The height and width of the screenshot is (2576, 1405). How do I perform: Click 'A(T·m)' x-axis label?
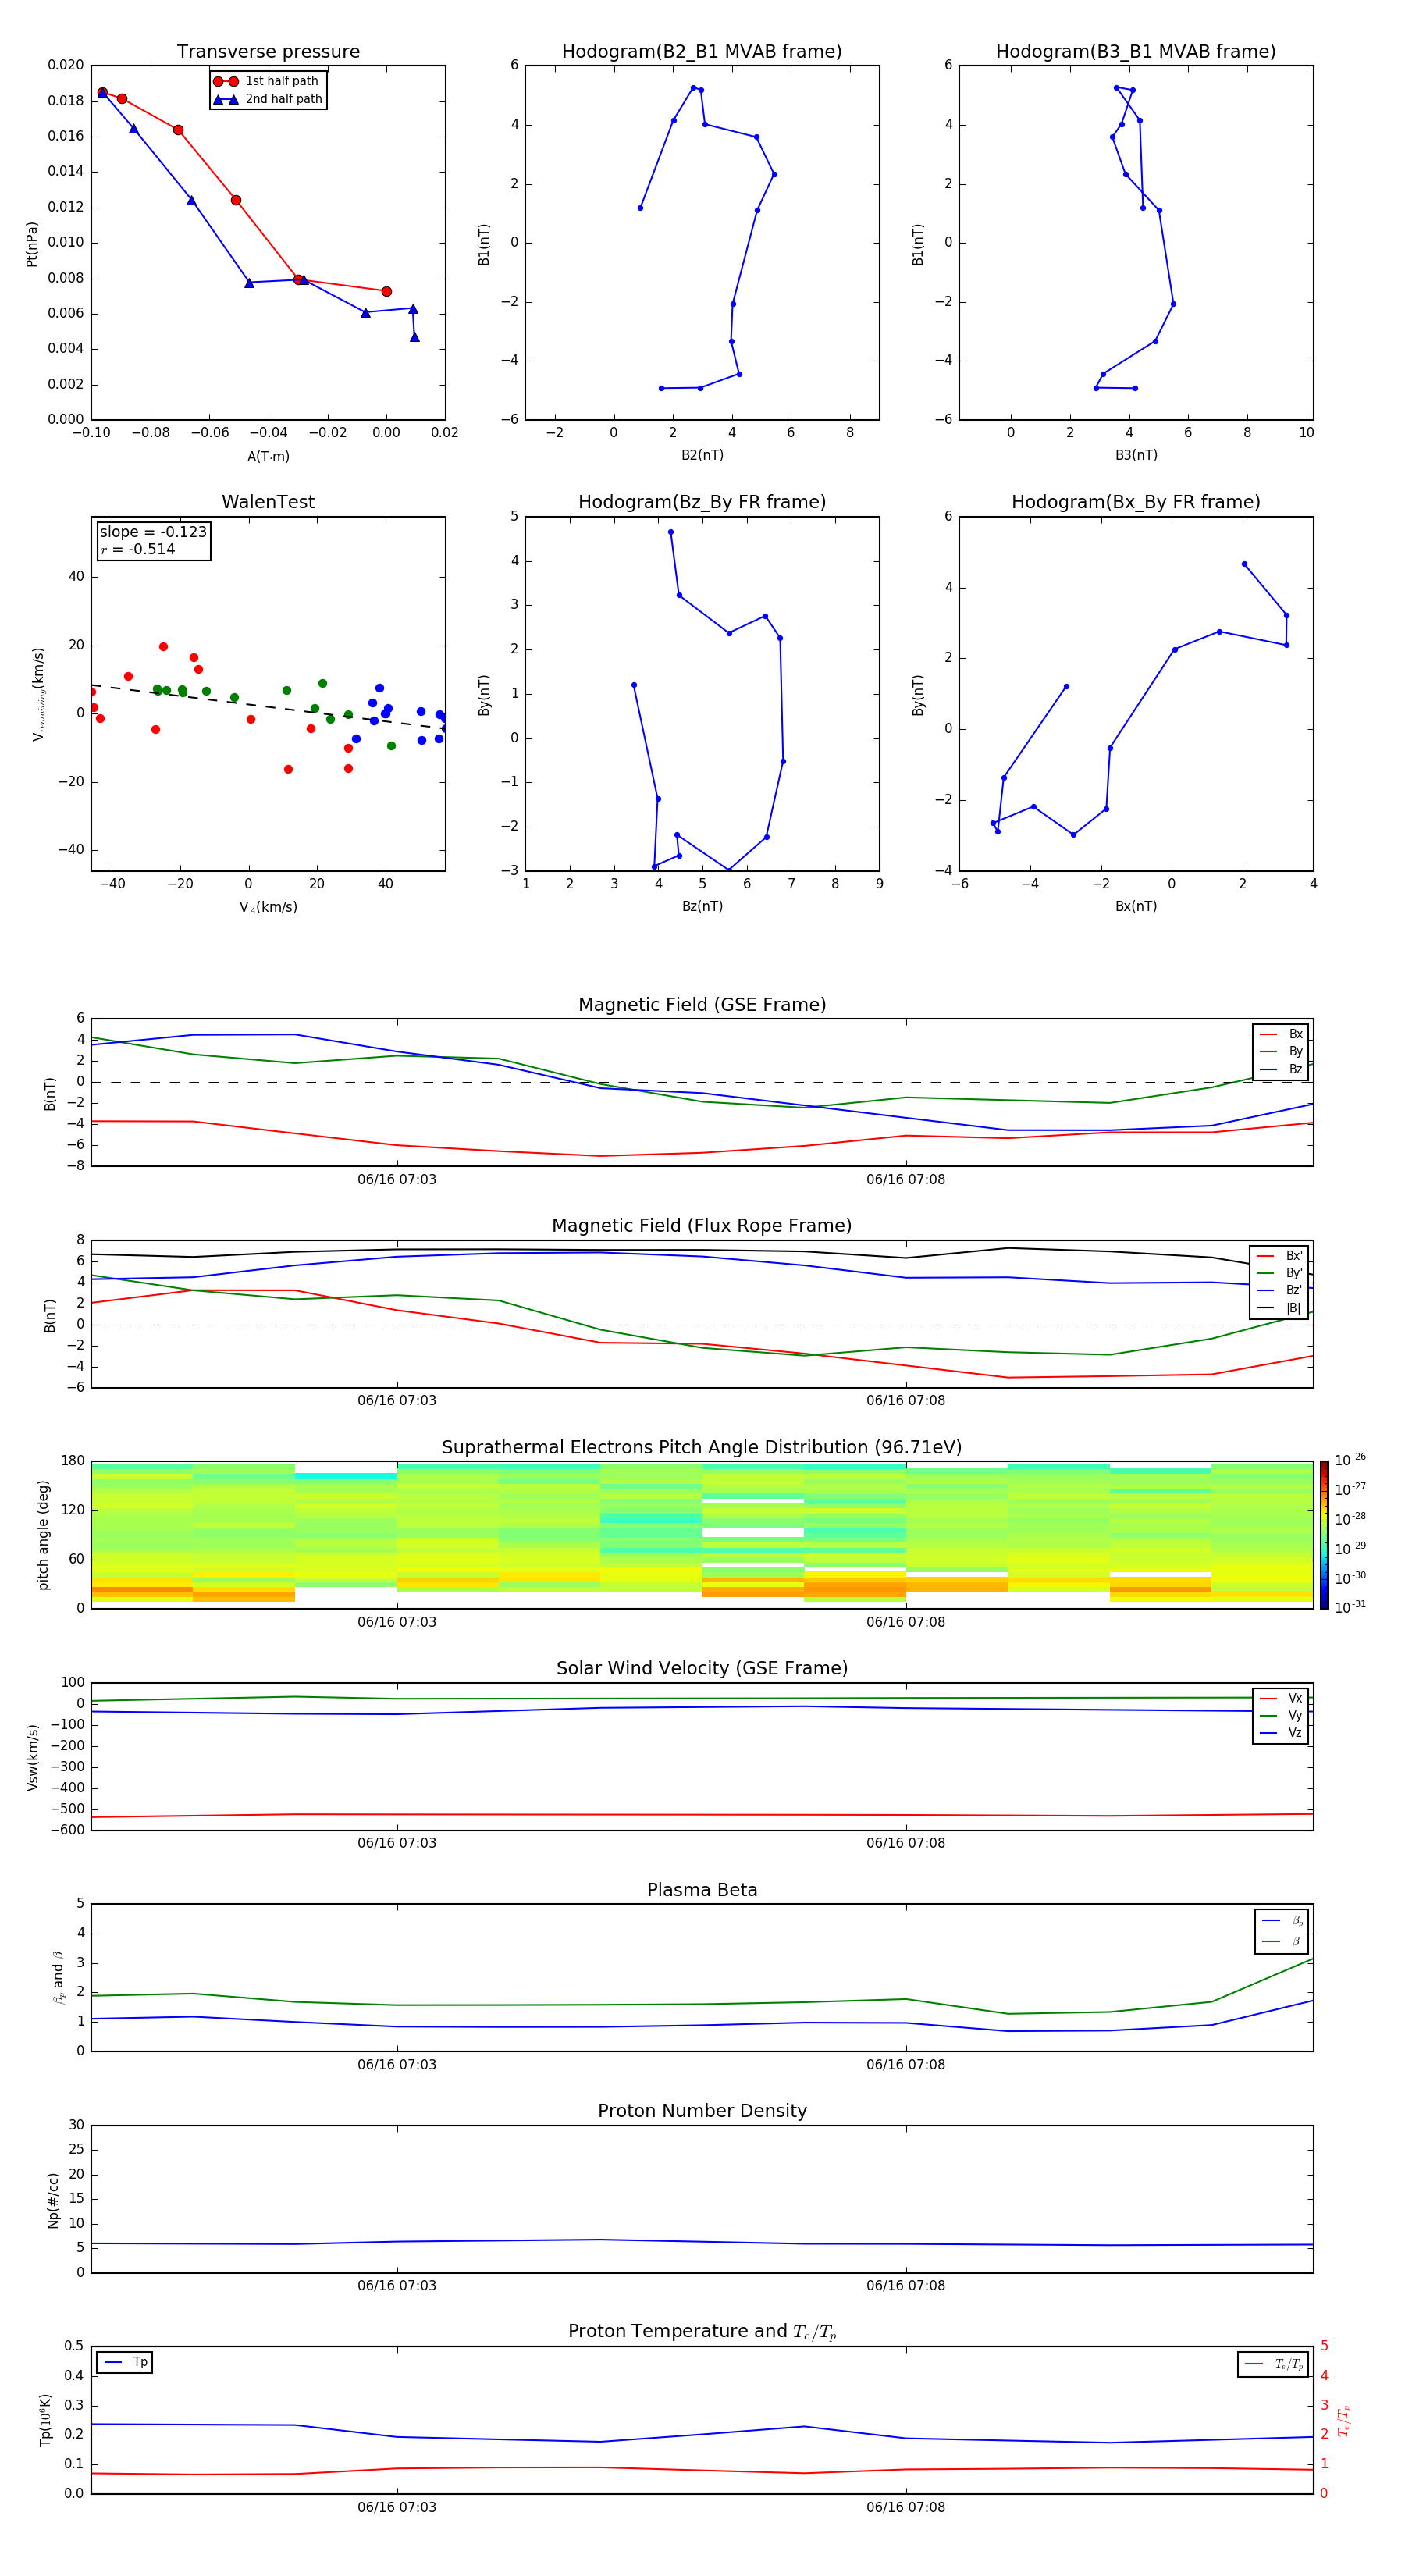[x=268, y=457]
